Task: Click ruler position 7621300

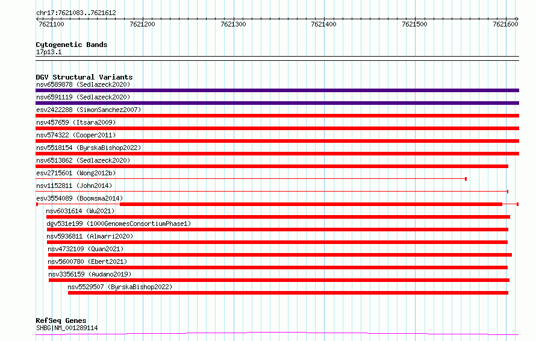Action: click(233, 24)
